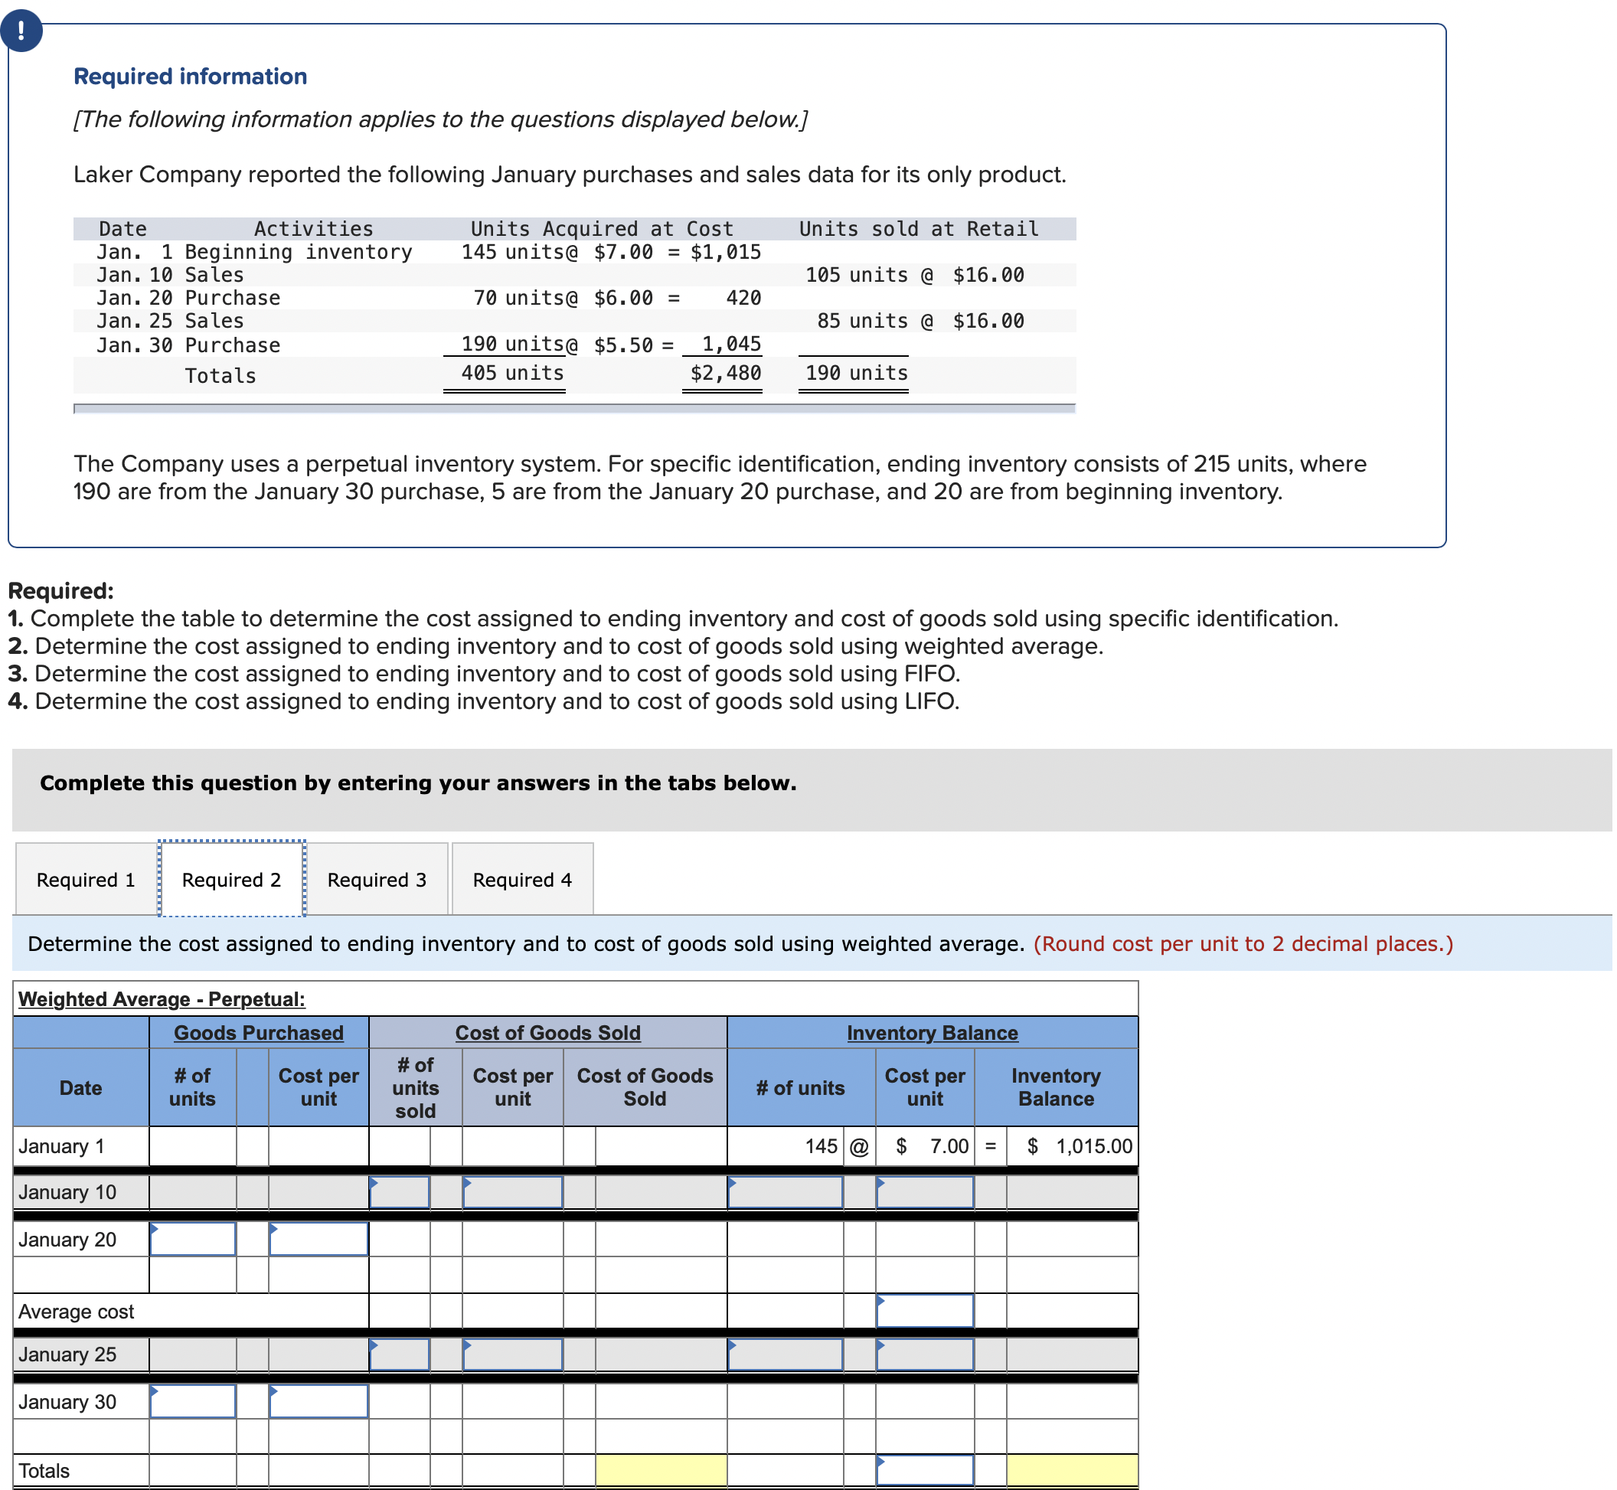This screenshot has height=1490, width=1617.
Task: Click January 25 COGS cost per unit field
Action: point(513,1354)
